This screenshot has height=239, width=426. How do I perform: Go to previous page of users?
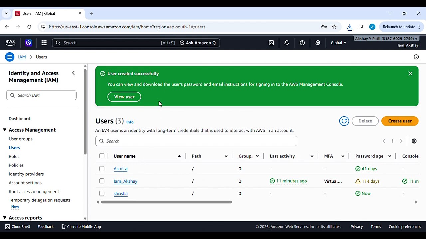click(384, 141)
